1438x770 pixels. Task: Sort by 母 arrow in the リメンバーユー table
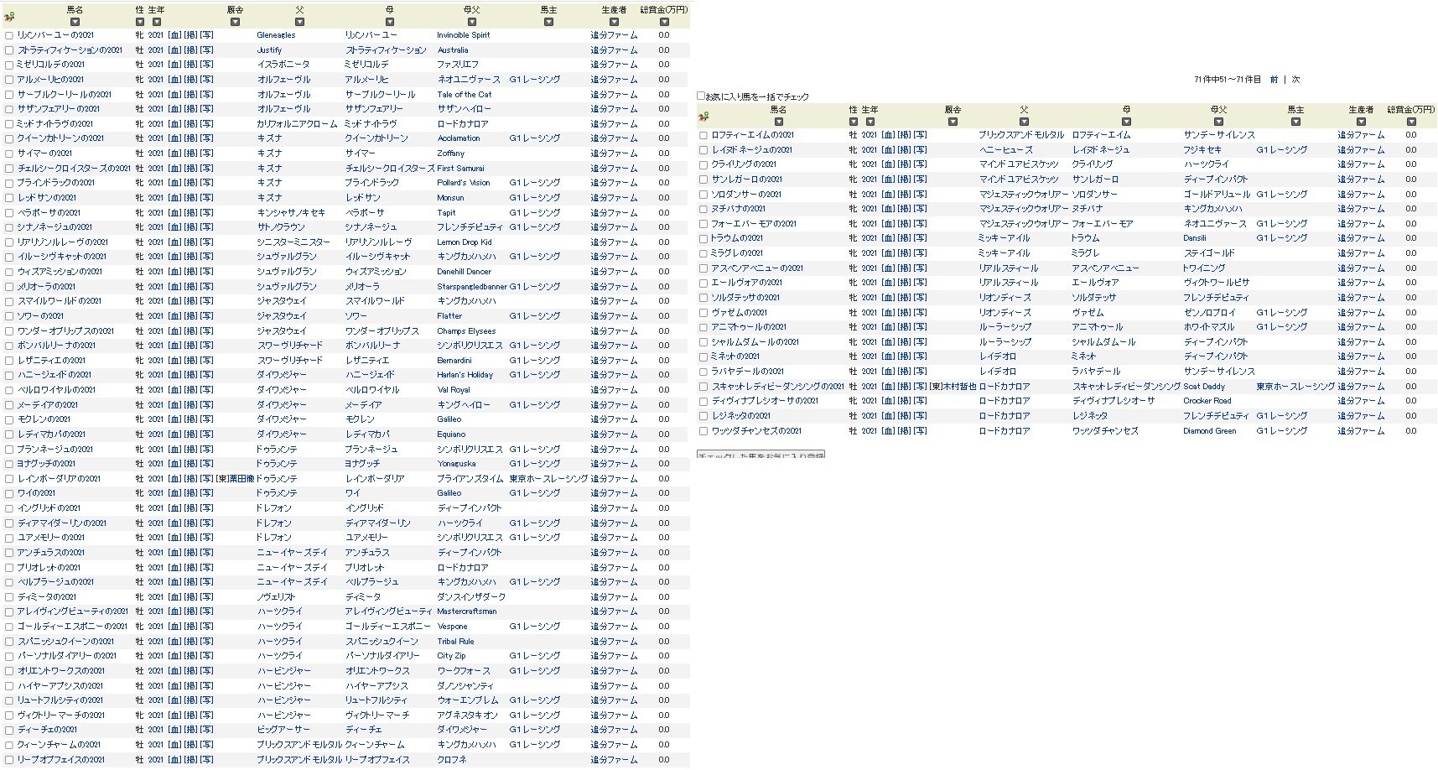tap(390, 23)
